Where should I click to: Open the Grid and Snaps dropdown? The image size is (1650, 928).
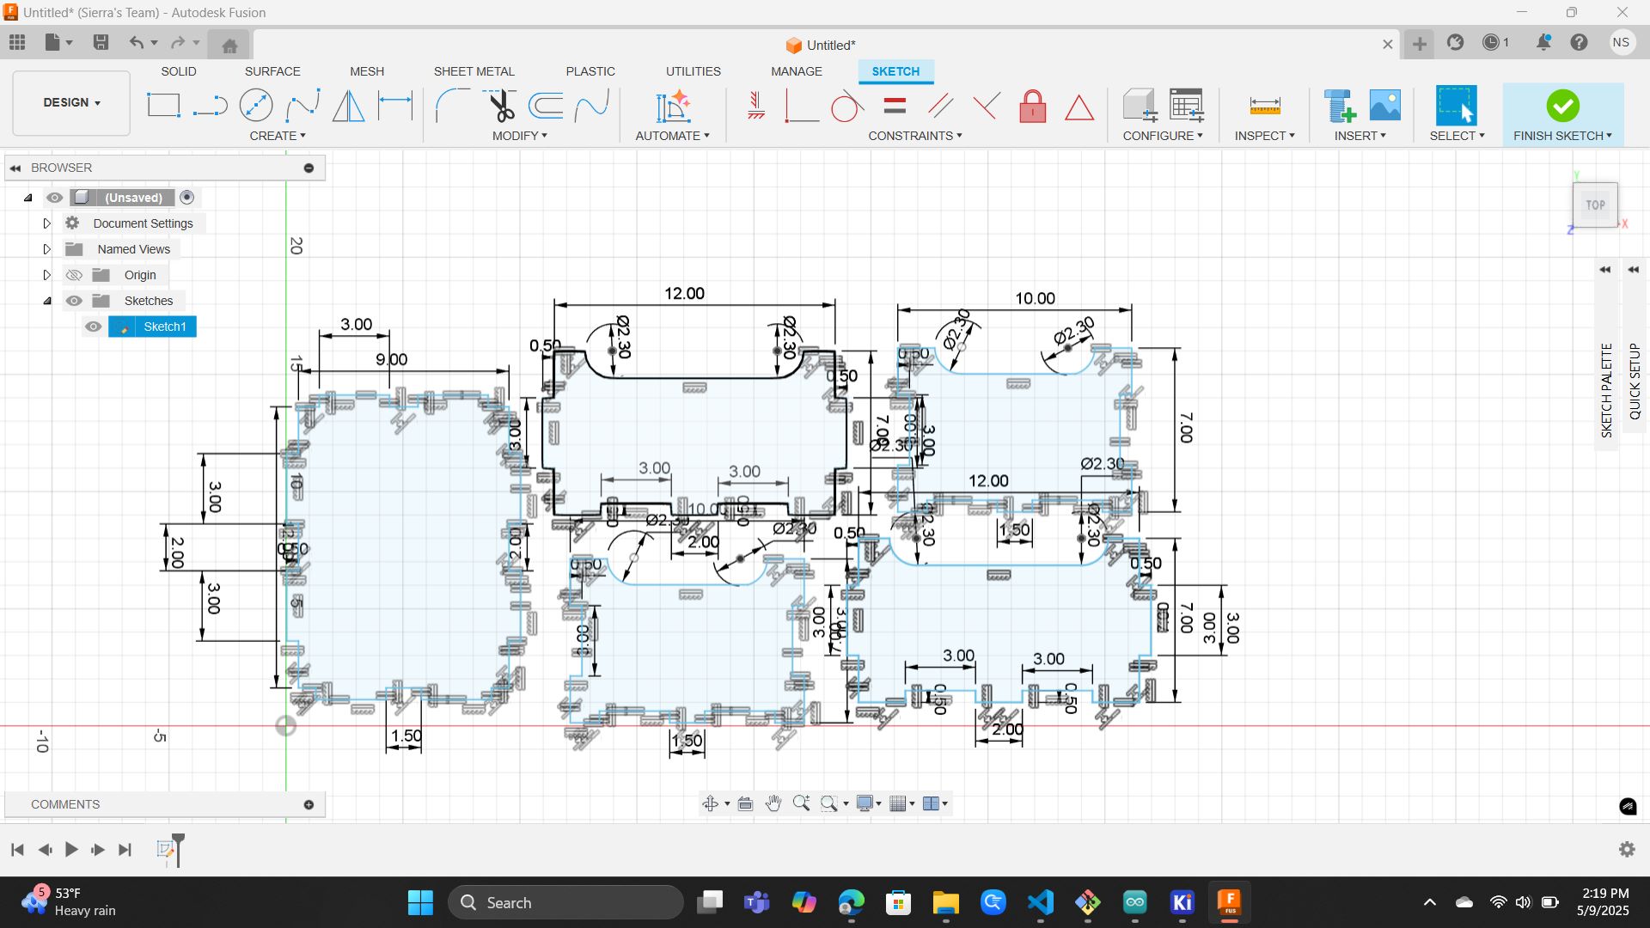coord(902,803)
